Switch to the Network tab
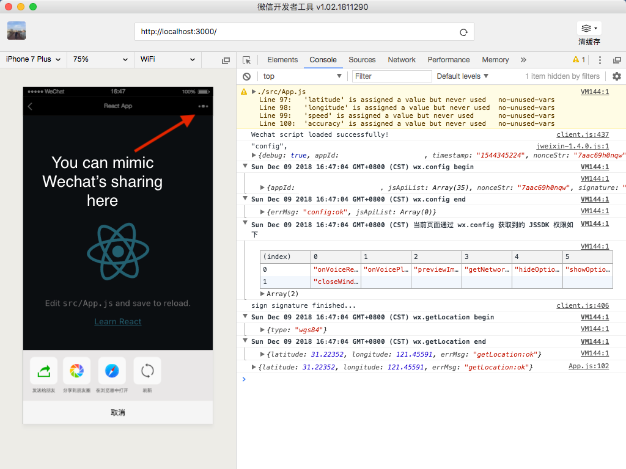 point(402,60)
